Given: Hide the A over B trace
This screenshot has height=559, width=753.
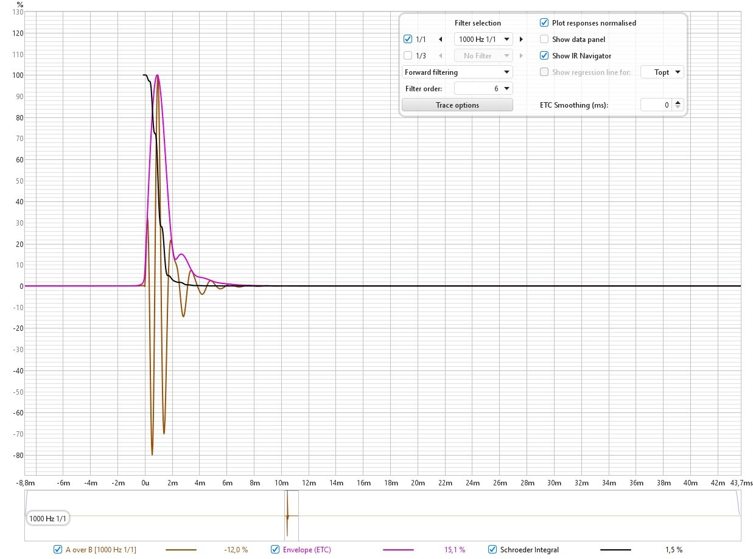Looking at the screenshot, I should (58, 550).
